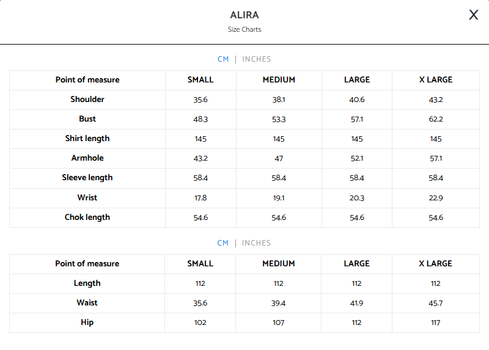Click the LARGE header in bottom table
Screen dimensions: 489x350
point(357,264)
